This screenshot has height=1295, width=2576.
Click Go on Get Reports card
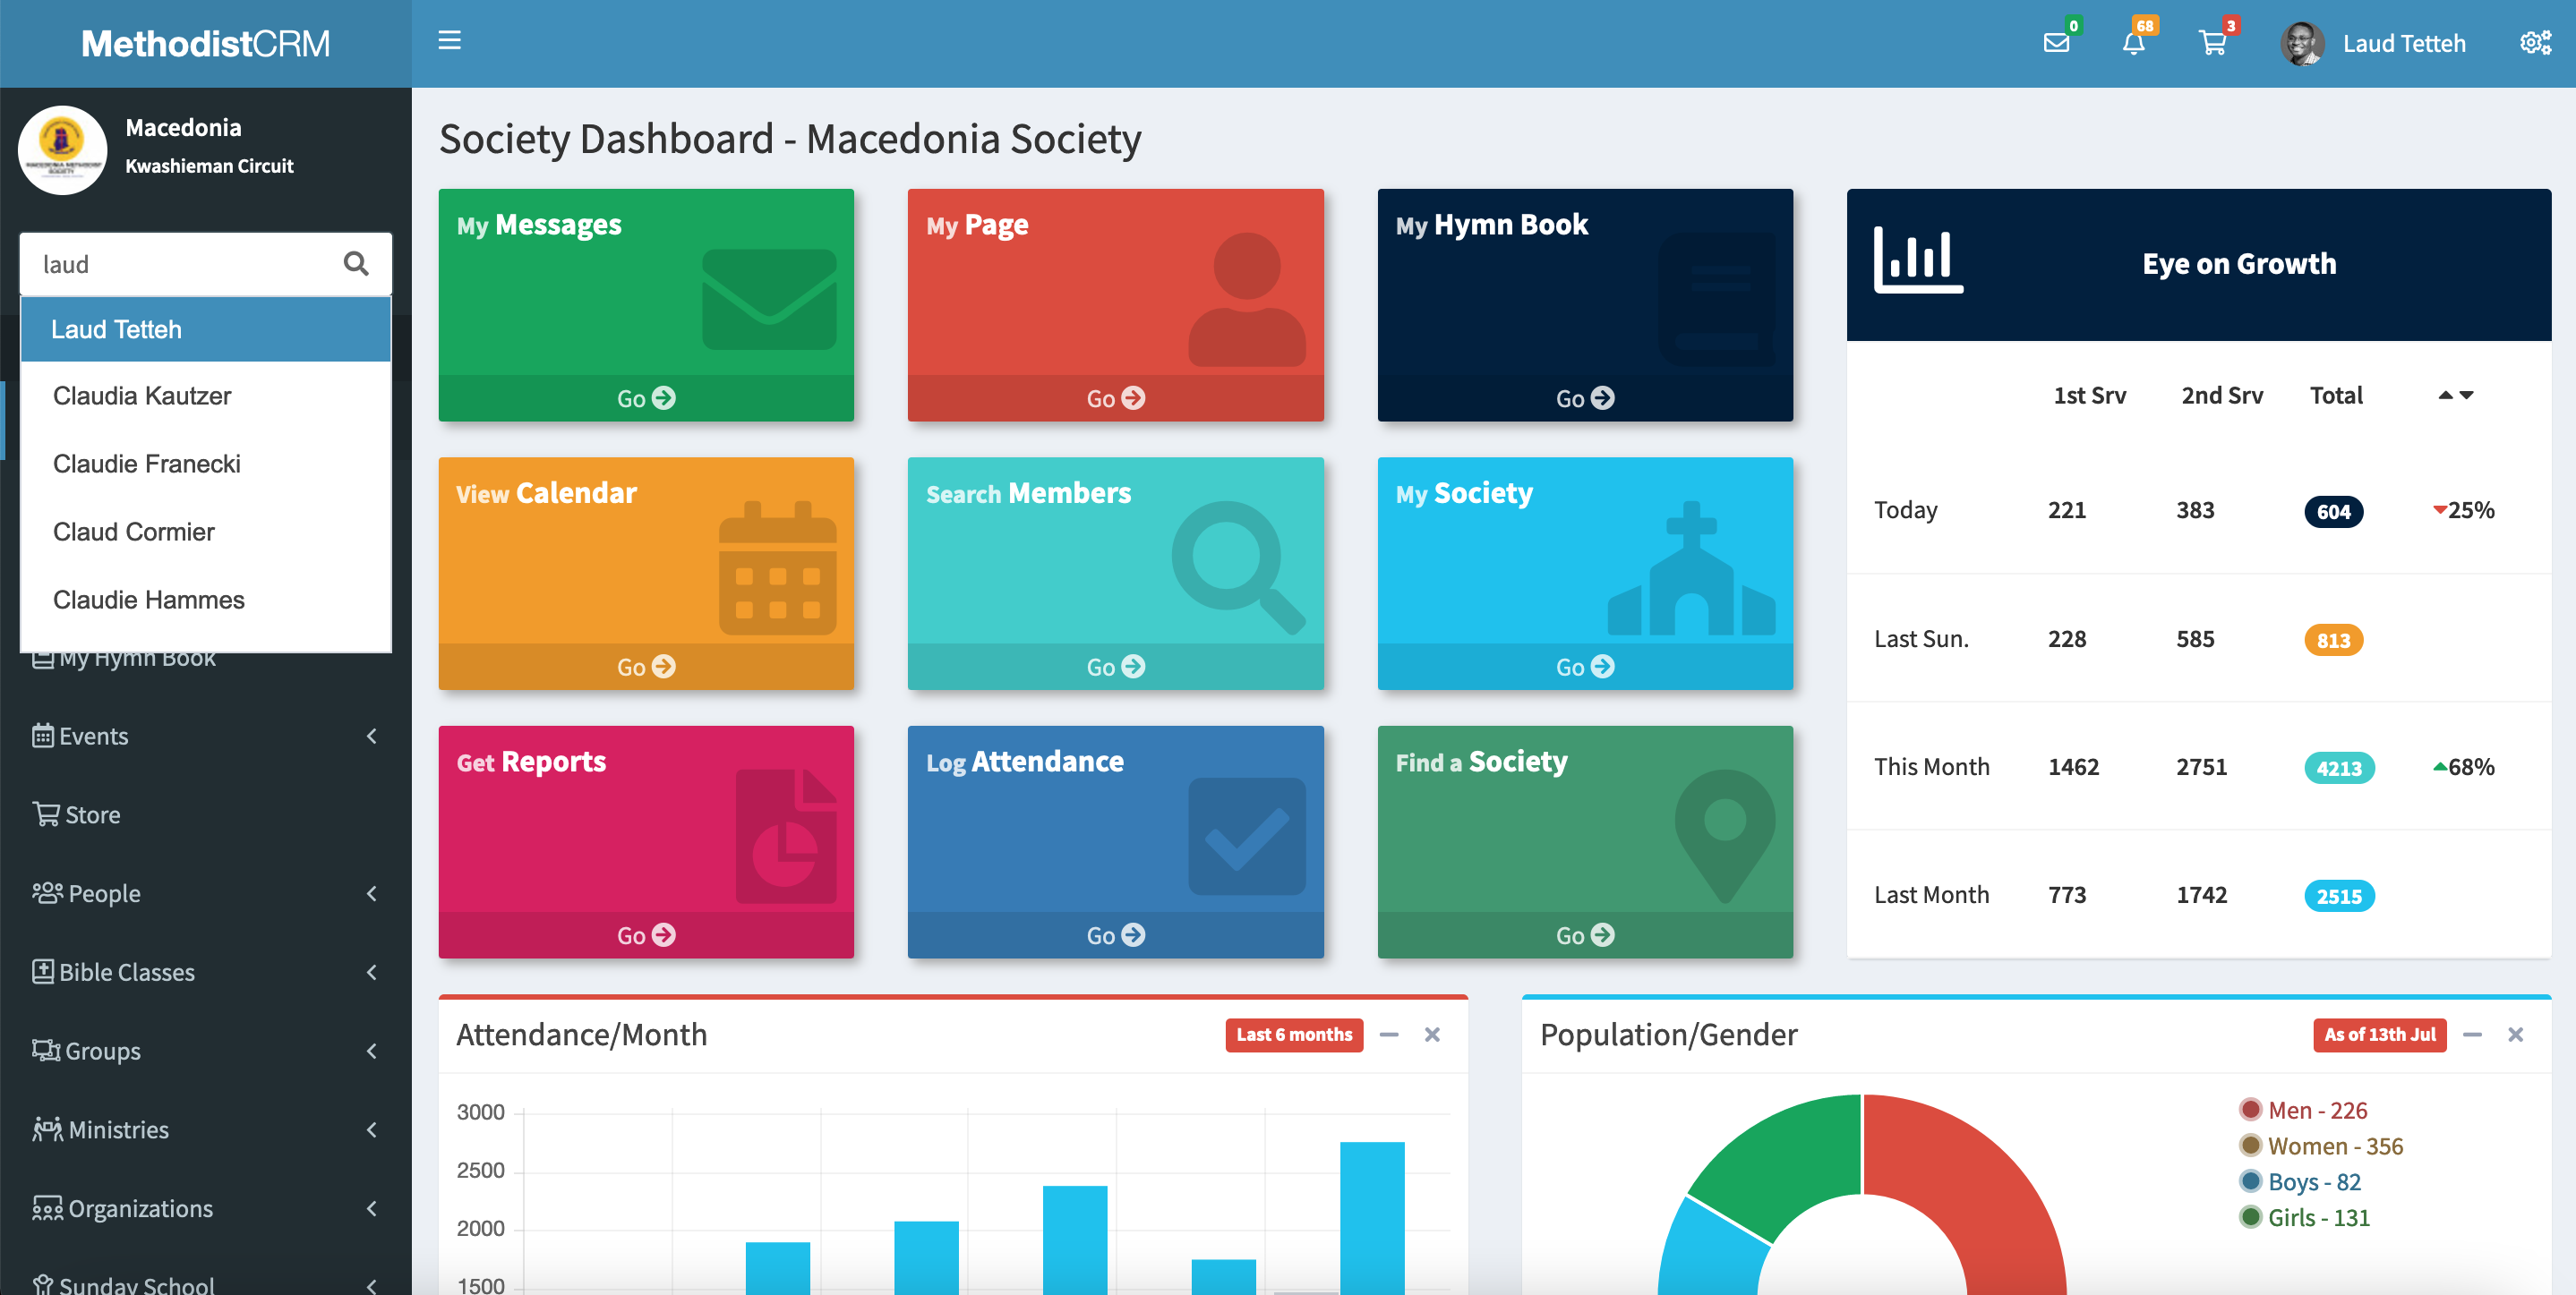[646, 935]
